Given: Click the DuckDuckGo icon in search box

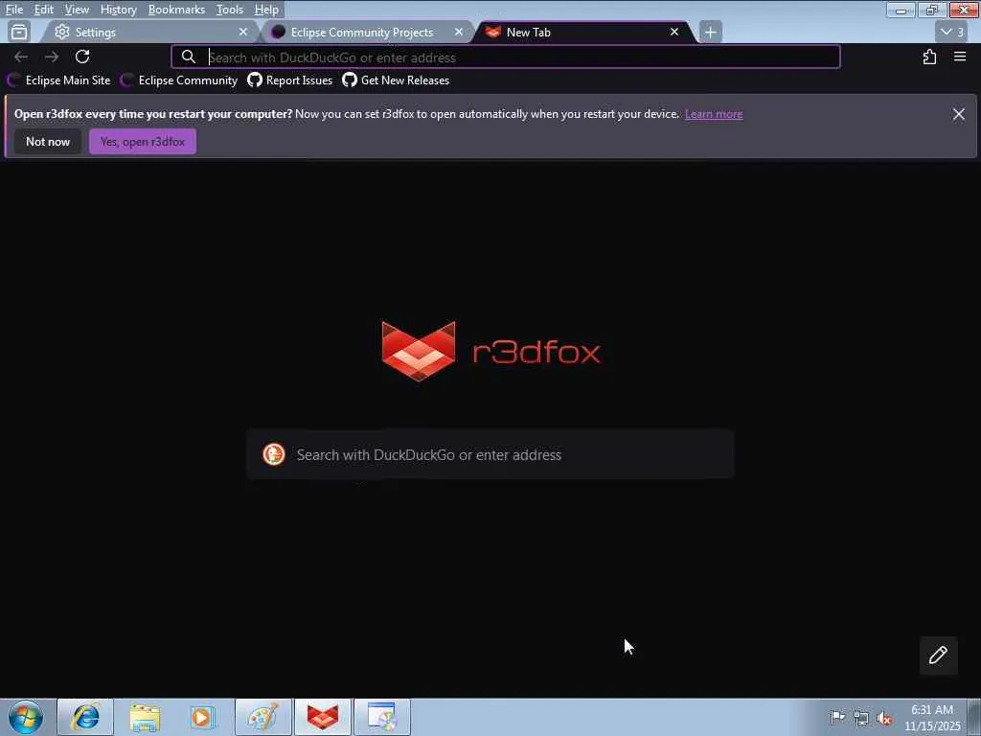Looking at the screenshot, I should pos(273,454).
